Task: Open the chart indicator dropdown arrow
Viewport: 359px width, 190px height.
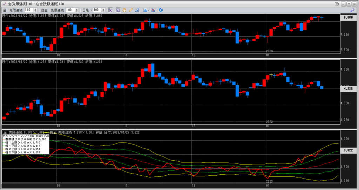Action: click(149, 10)
